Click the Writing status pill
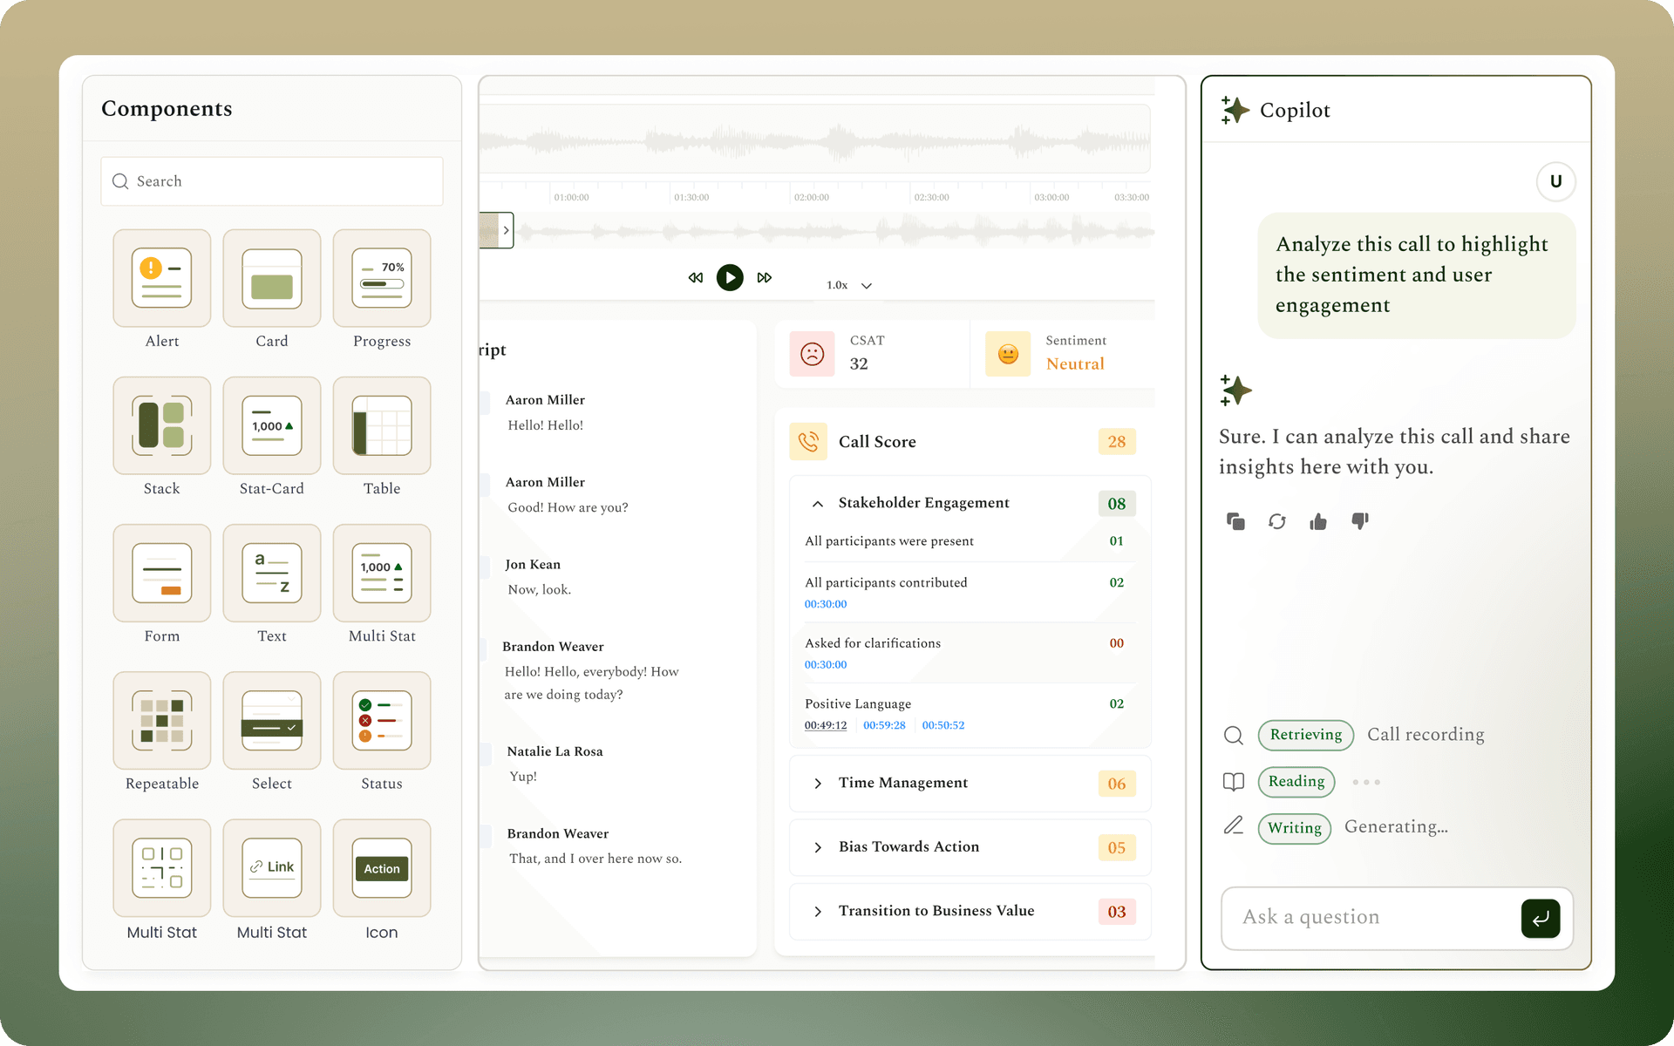 (1295, 828)
